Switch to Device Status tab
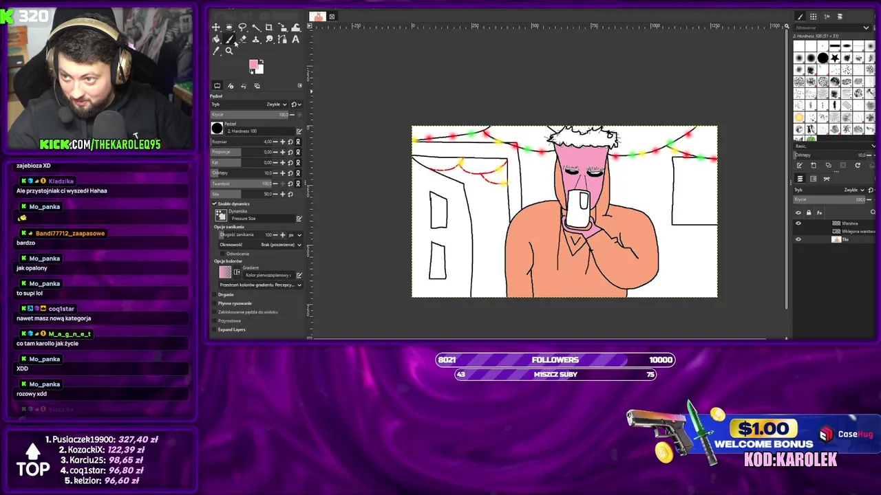881x495 pixels. pos(231,86)
